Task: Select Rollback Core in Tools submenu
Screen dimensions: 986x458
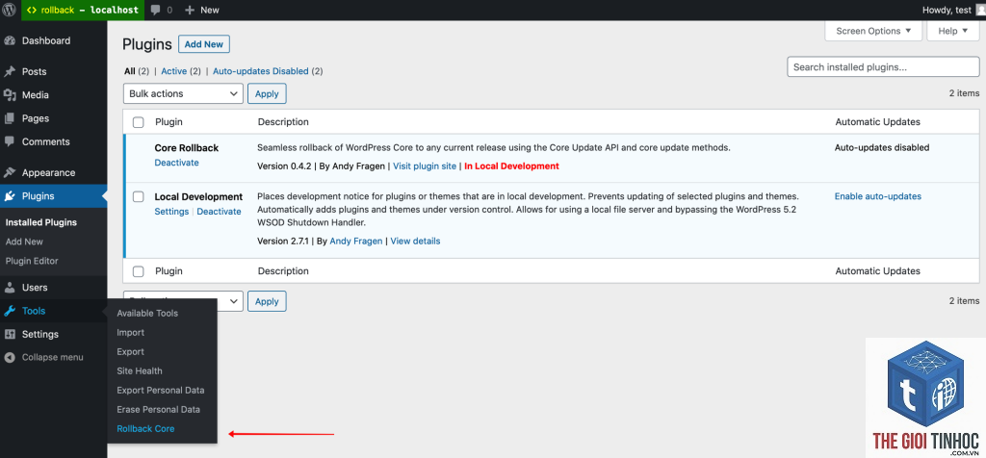Action: (x=145, y=428)
